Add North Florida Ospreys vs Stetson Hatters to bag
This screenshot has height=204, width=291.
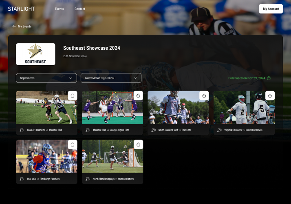click(x=138, y=144)
